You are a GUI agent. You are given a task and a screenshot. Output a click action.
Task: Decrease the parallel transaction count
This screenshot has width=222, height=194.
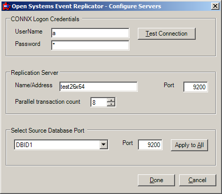pyautogui.click(x=111, y=104)
